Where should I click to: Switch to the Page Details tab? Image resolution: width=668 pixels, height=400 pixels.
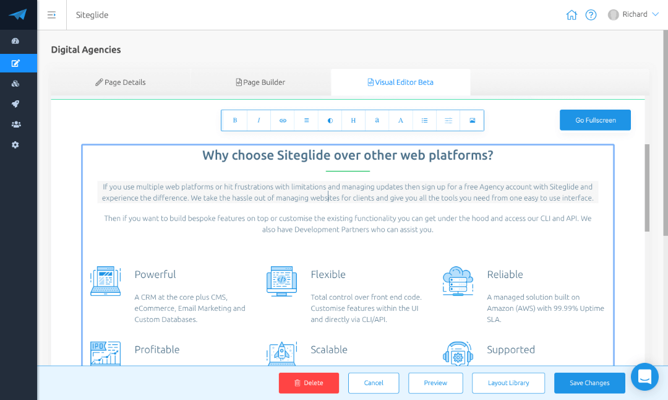click(121, 82)
